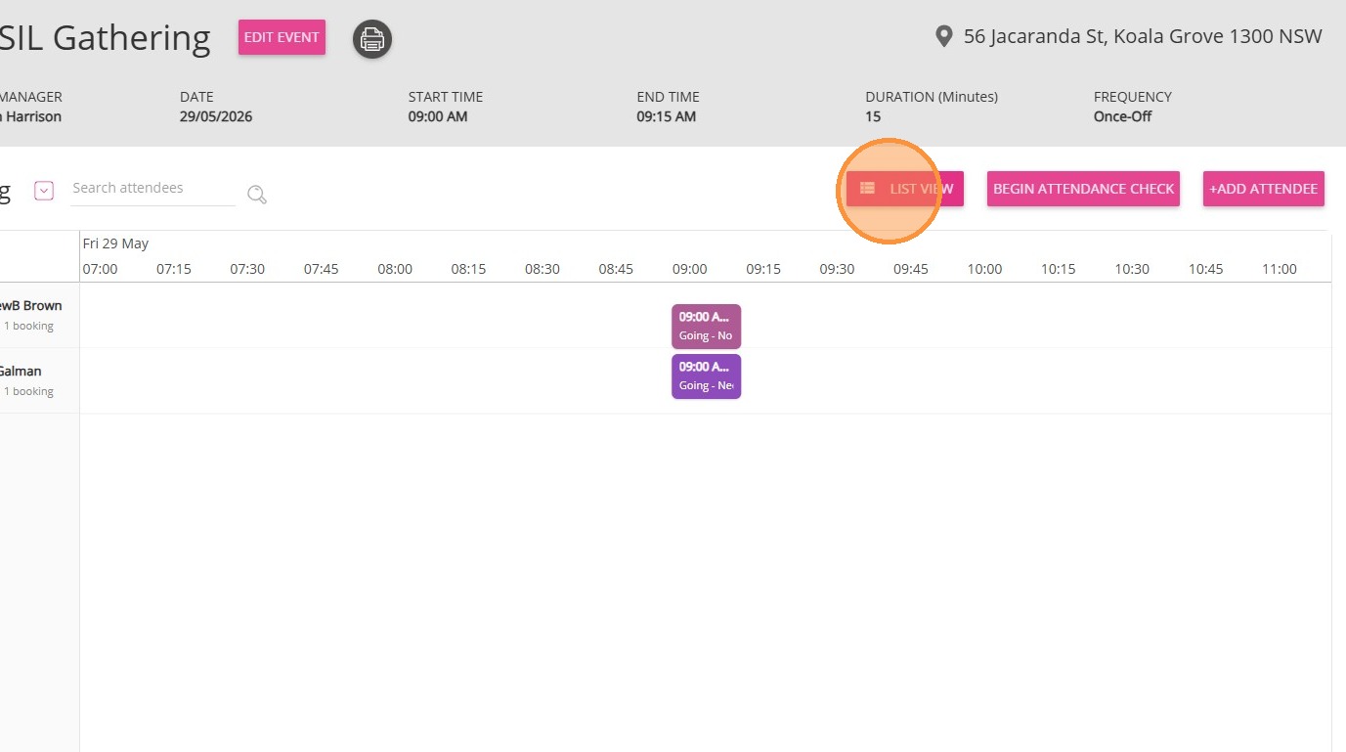The width and height of the screenshot is (1346, 752).
Task: Click the 11:00 time column header
Action: (x=1279, y=269)
